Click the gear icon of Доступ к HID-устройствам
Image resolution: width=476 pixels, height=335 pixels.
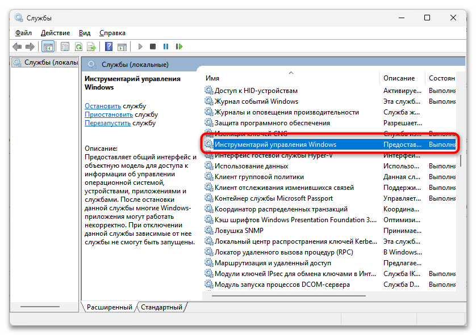click(x=209, y=90)
